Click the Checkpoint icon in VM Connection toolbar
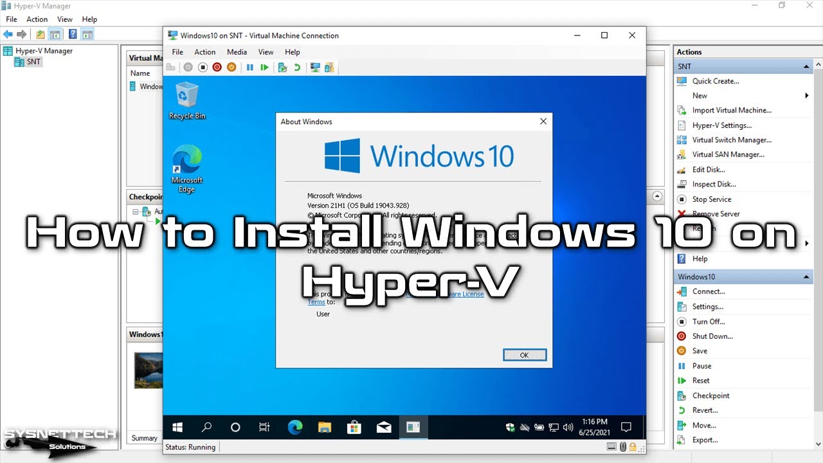The width and height of the screenshot is (823, 463). click(282, 67)
